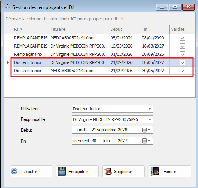Click the Fin cell 16/03/2027
This screenshot has width=198, height=188.
155,46
